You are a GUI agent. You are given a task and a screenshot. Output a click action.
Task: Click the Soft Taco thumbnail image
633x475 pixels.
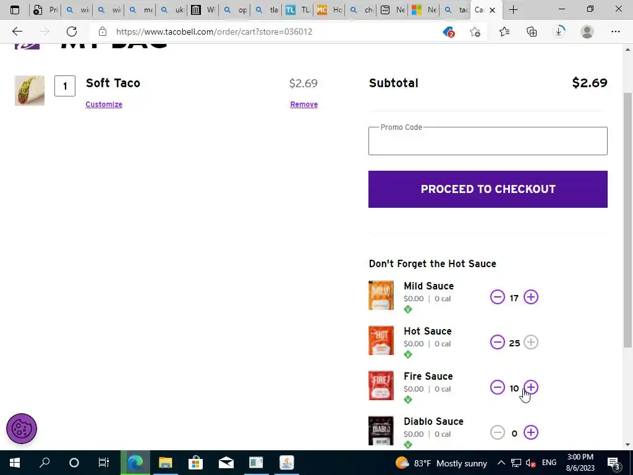point(30,90)
